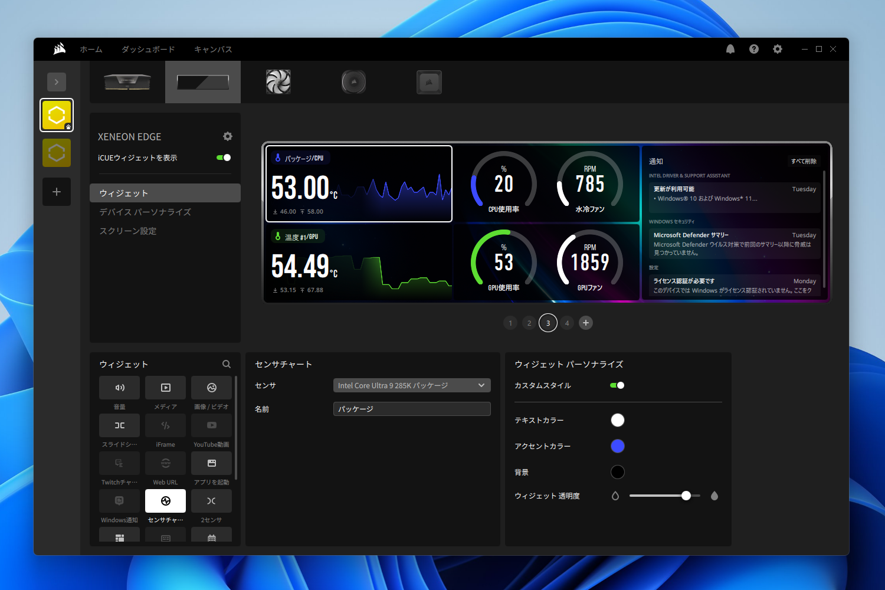
Task: Switch to widget page 2
Action: pyautogui.click(x=529, y=323)
